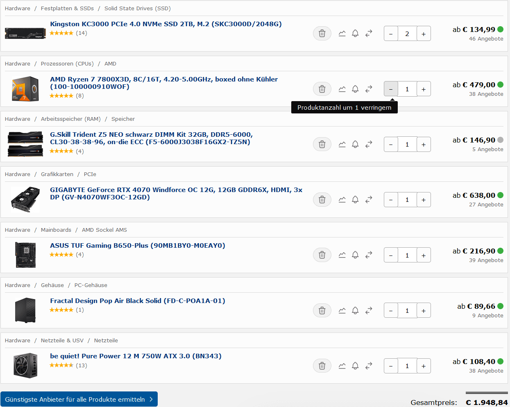Screen dimensions: 510x407
Task: Decrease Kingston KC3000 quantity with minus
Action: click(x=391, y=34)
